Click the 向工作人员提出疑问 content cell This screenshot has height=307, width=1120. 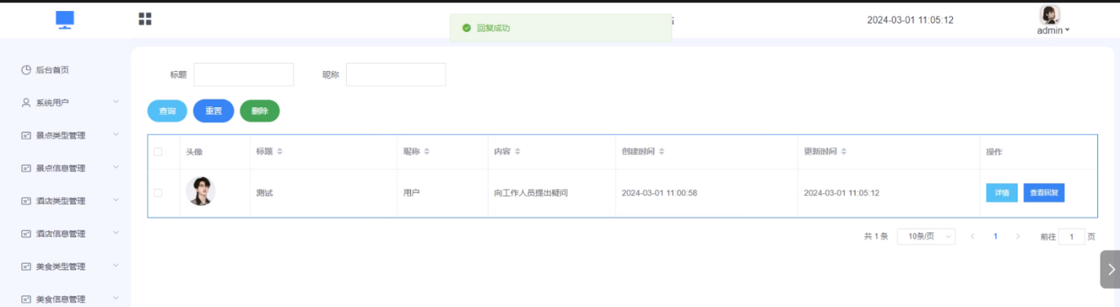530,193
